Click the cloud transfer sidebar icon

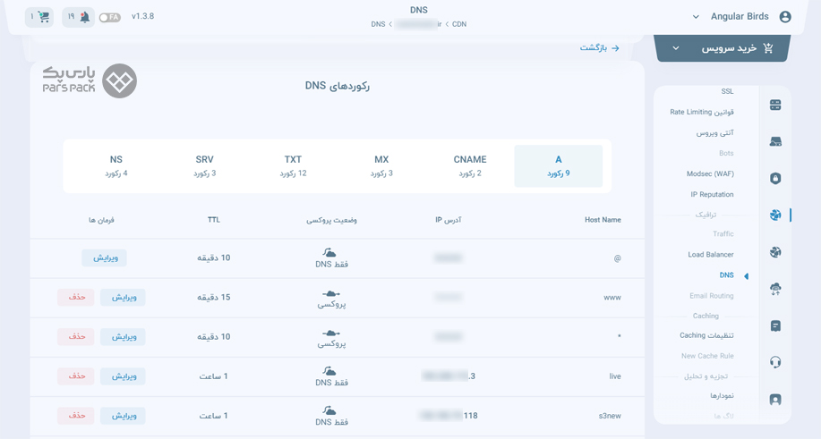click(775, 289)
